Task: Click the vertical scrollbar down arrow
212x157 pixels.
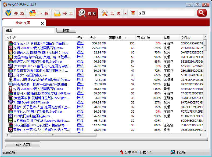Action: point(205,131)
